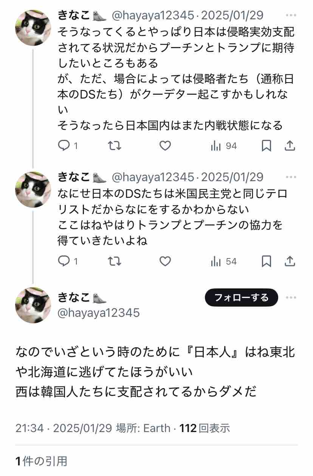Tap the main tweet's cat profile picture

[33, 305]
